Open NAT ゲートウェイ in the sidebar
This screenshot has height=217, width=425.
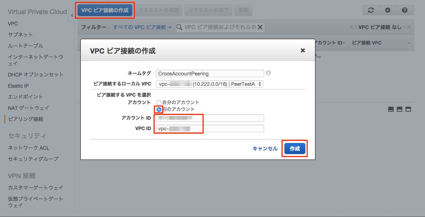pyautogui.click(x=28, y=108)
